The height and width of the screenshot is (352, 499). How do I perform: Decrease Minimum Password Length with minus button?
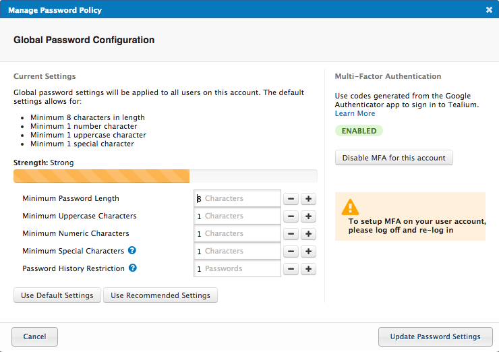tap(290, 199)
